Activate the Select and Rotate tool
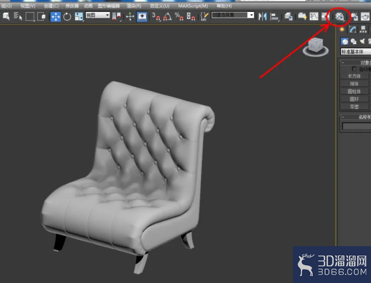 coord(67,17)
